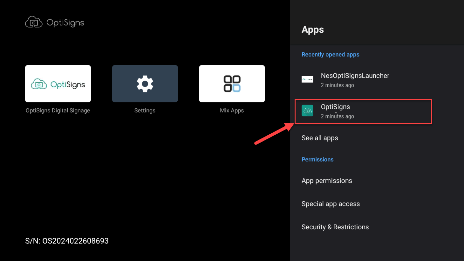Open NesOptiSignsLauncher in recently opened apps
The width and height of the screenshot is (464, 261).
pyautogui.click(x=377, y=80)
